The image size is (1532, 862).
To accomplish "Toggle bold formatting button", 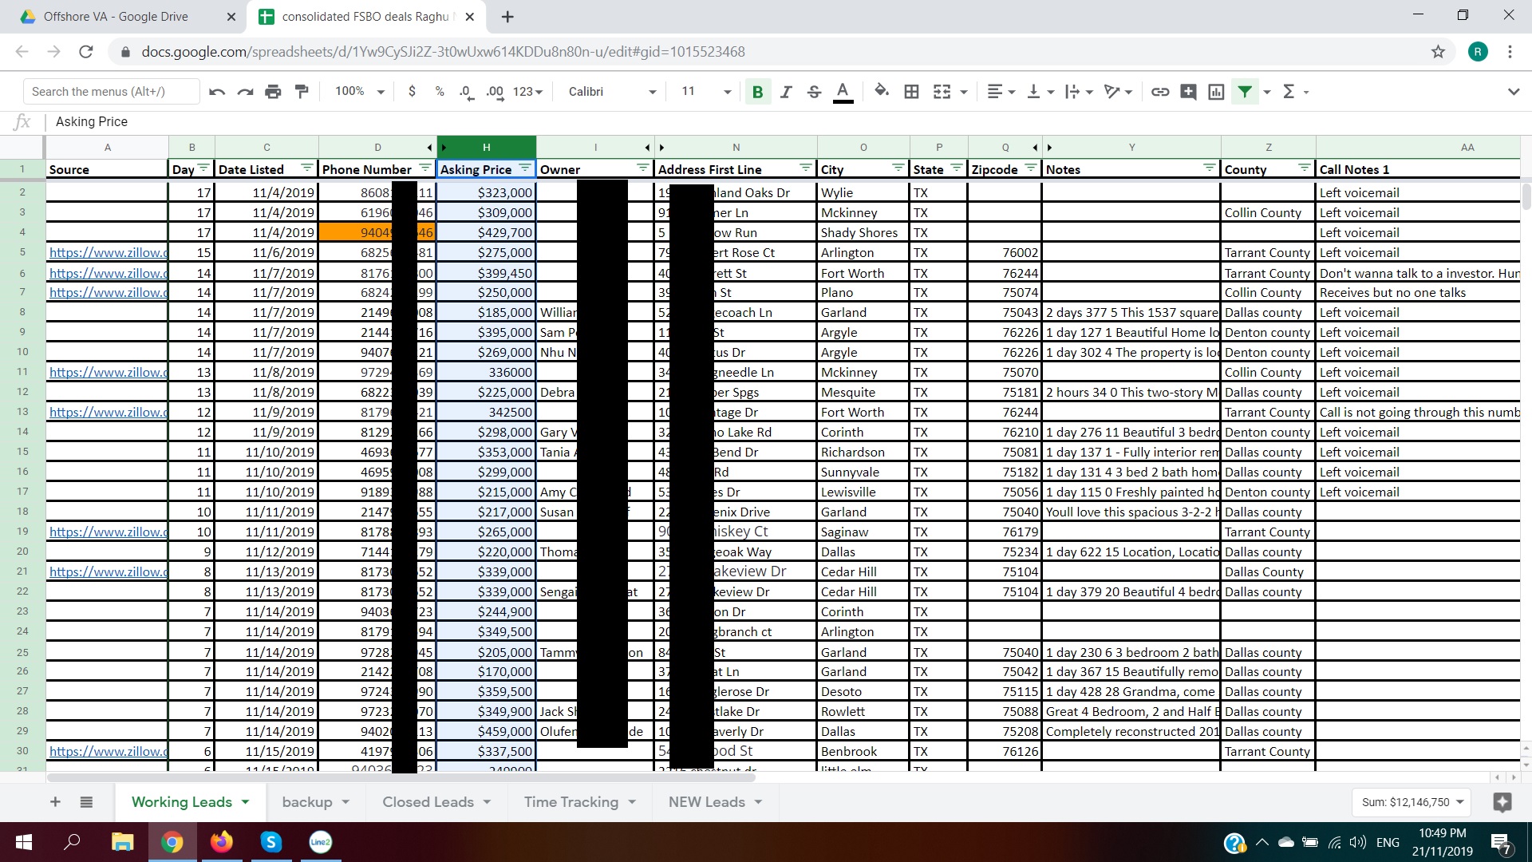I will pyautogui.click(x=757, y=92).
